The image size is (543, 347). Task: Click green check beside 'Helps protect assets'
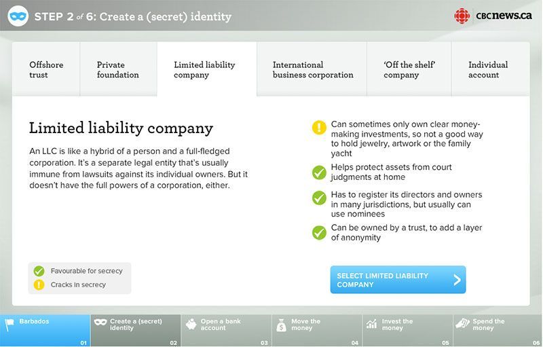click(x=319, y=172)
